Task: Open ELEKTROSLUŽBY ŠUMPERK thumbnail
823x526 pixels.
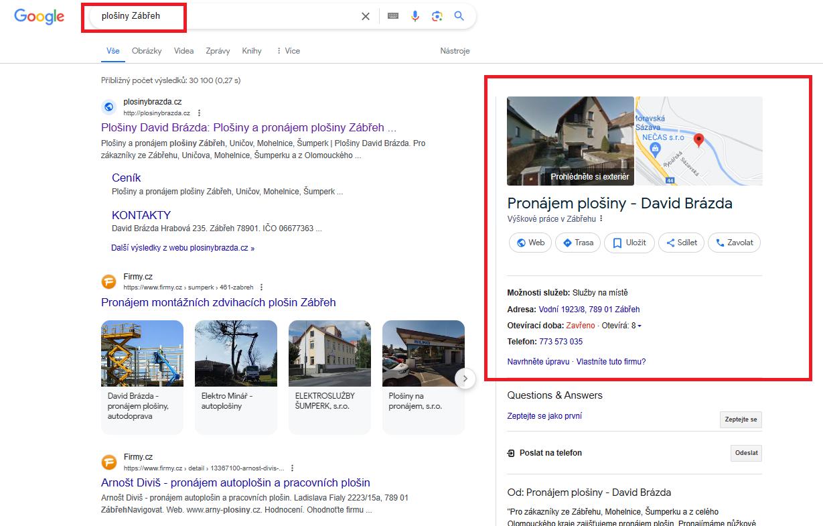Action: click(329, 353)
